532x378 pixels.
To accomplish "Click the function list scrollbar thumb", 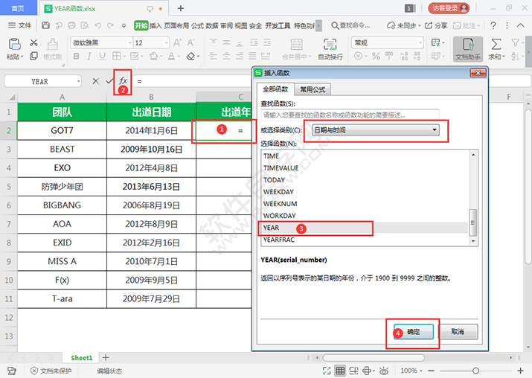I will (472, 222).
